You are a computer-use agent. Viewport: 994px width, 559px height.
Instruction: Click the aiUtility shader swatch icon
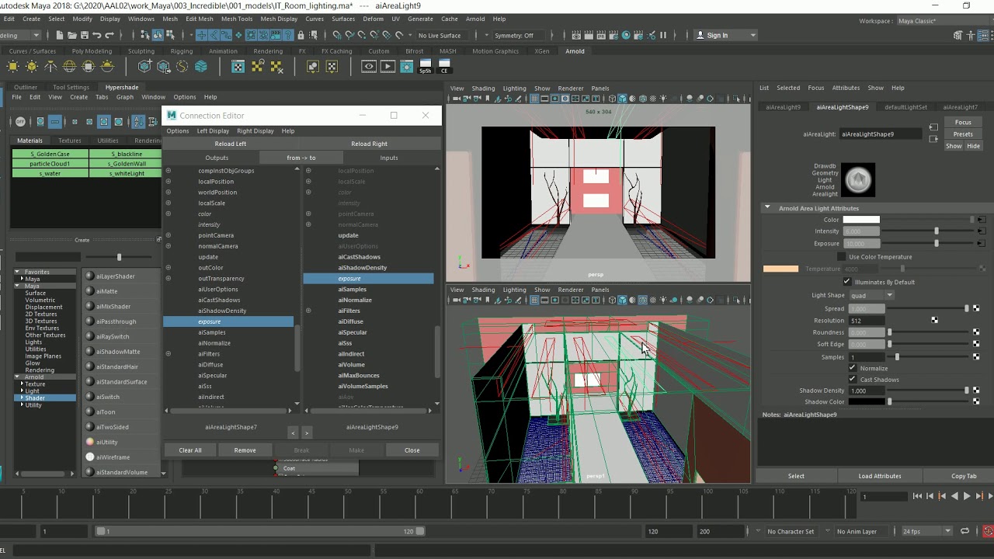[x=90, y=442]
